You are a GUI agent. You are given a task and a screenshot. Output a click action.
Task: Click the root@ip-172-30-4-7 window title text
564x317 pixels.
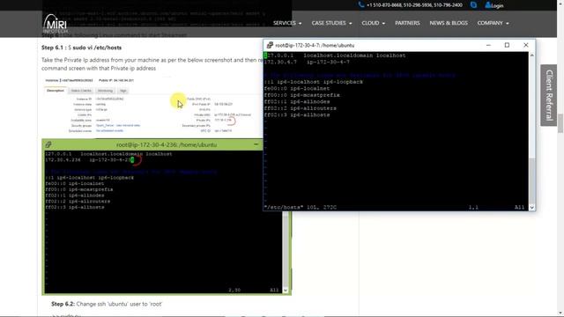coord(315,45)
